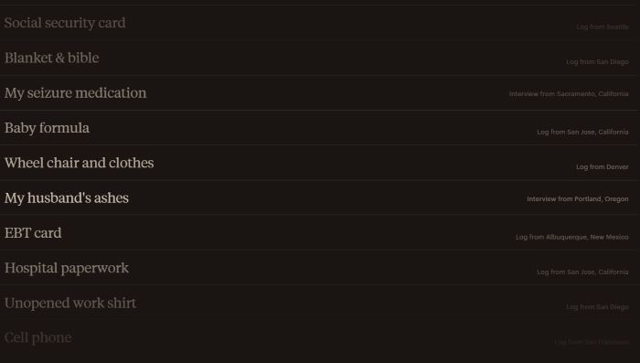Click 'Log from San Jose' beside Hospital paperwork
Screen dimensions: 640x363
click(x=582, y=272)
